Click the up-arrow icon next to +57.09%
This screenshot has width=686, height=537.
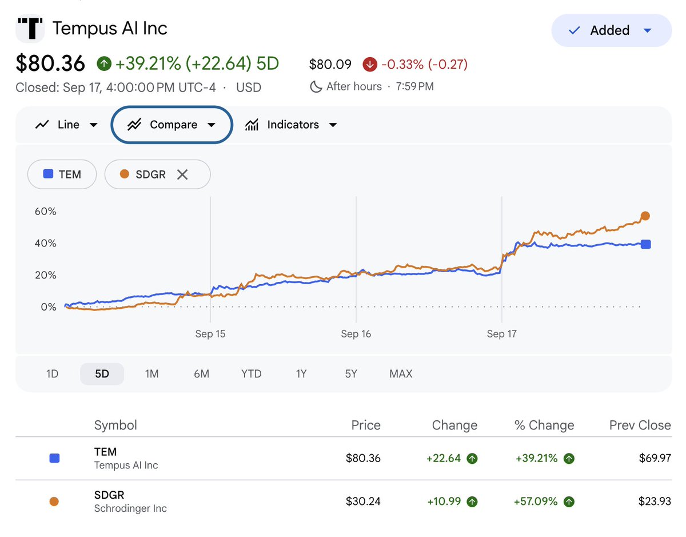[569, 502]
